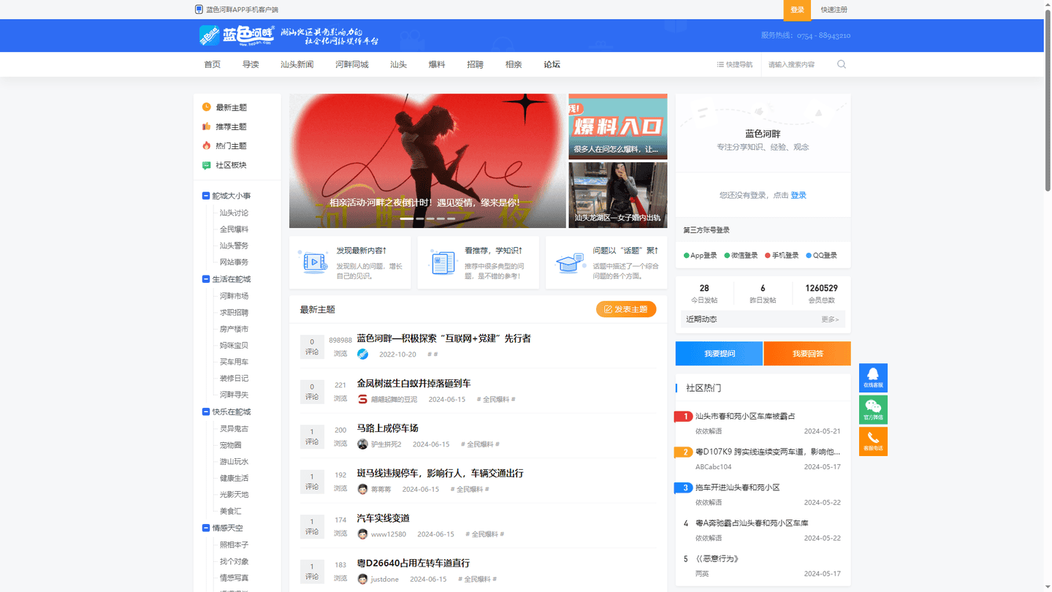The width and height of the screenshot is (1052, 592).
Task: Open the 灵异鬼古 sidebar board
Action: [x=235, y=428]
